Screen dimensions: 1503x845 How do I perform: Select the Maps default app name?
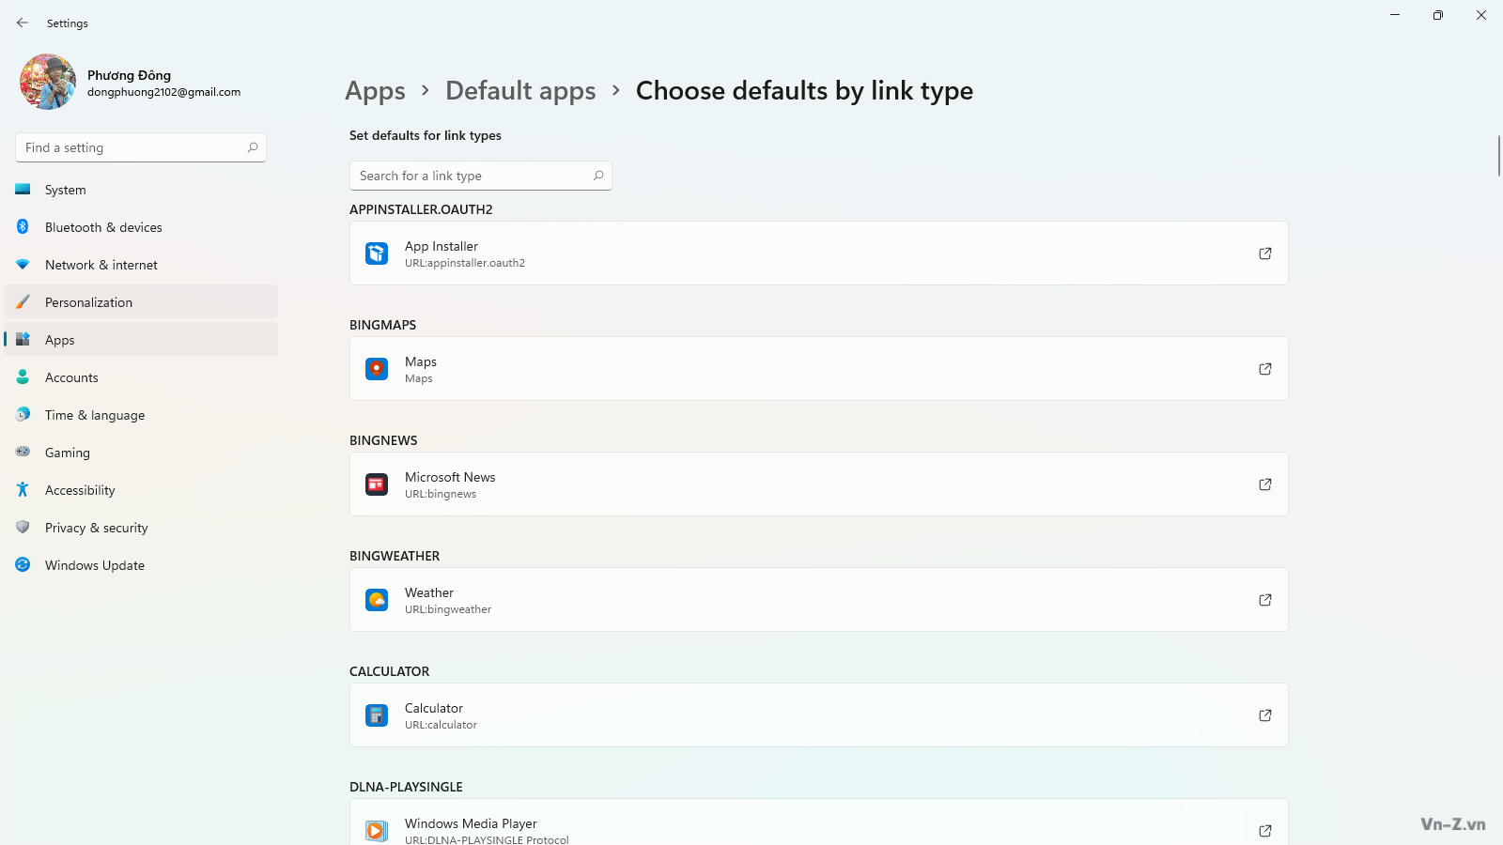coord(421,361)
